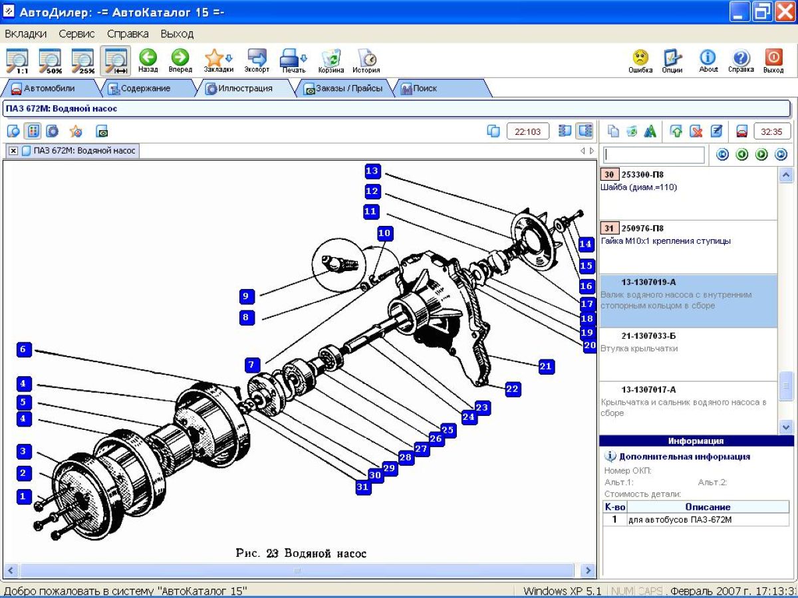798x598 pixels.
Task: Switch to the Иллюстрация tab
Action: [x=245, y=88]
